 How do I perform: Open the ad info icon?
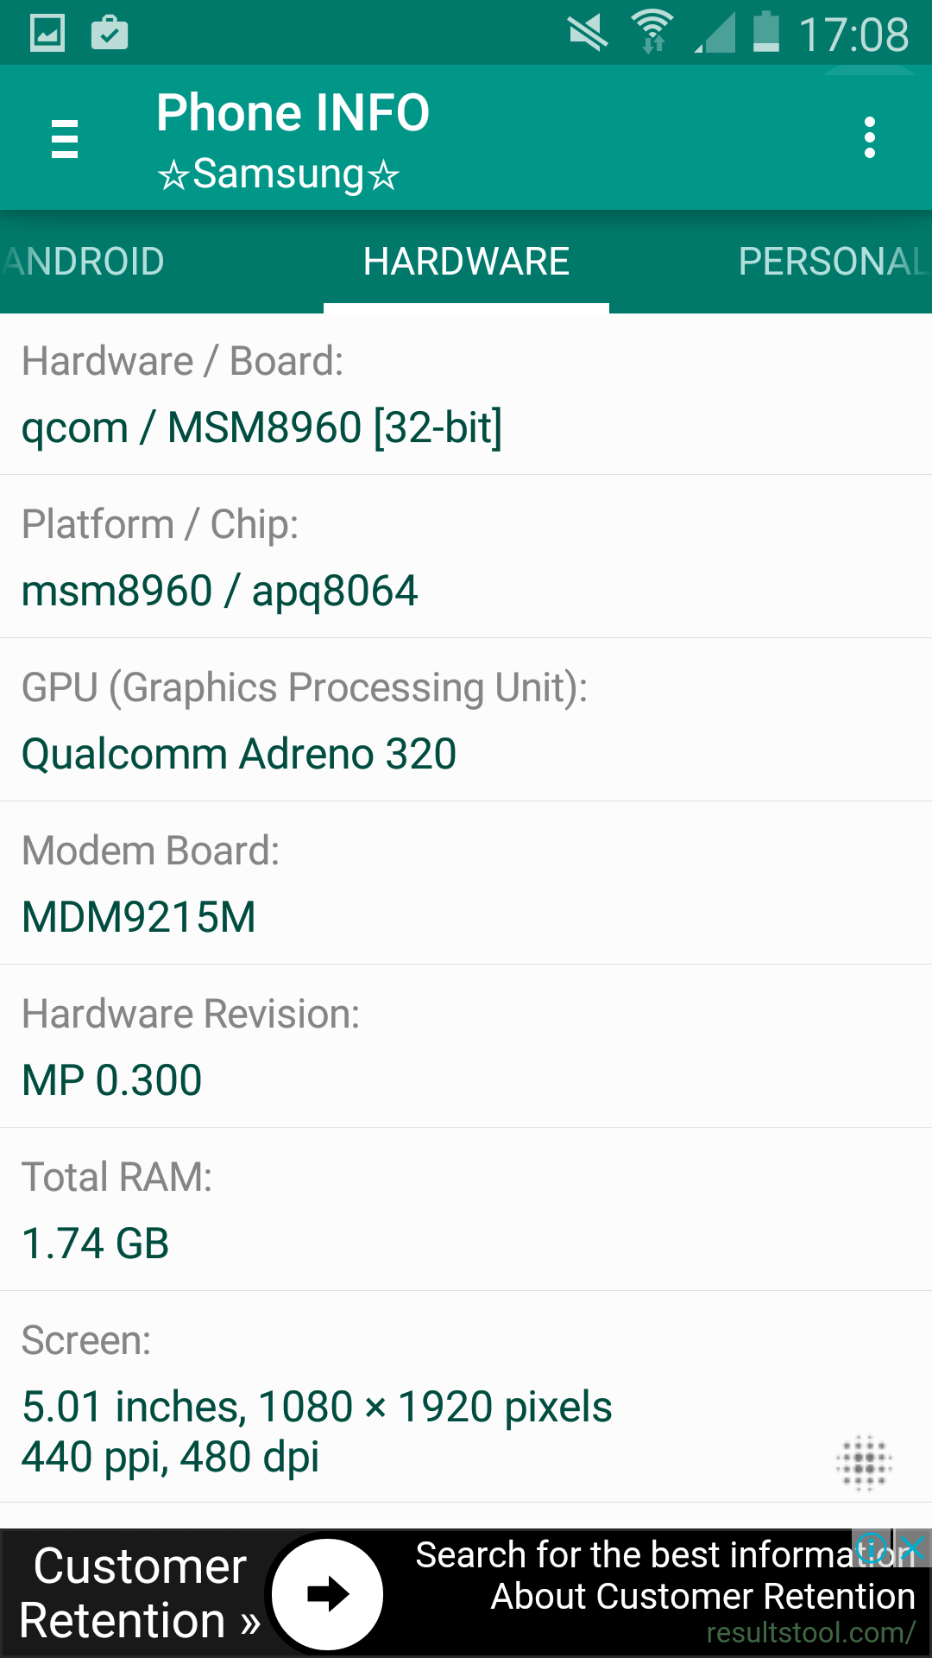[872, 1546]
